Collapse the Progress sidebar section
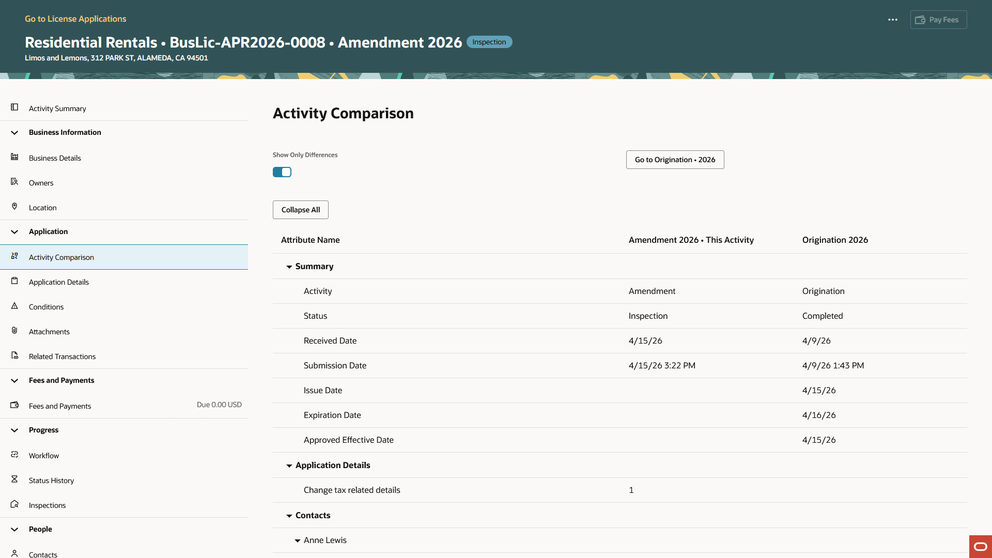The image size is (992, 558). [x=14, y=430]
